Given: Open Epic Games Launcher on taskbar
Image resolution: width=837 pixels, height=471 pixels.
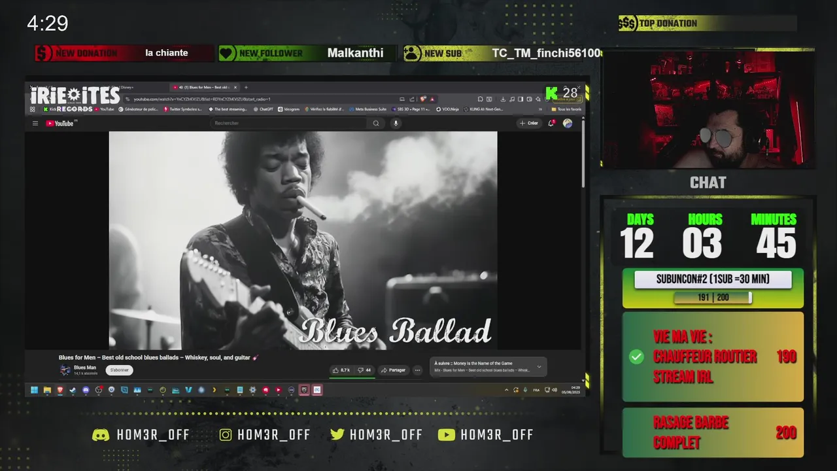Looking at the screenshot, I should 304,390.
